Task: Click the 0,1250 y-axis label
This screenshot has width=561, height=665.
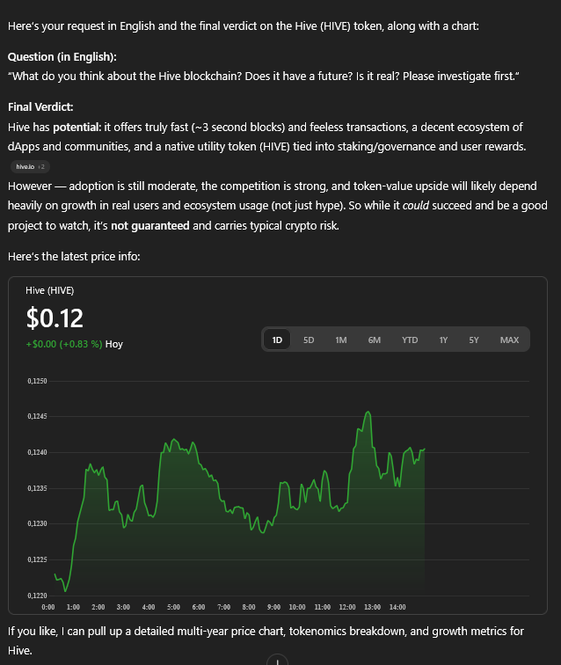Action: tap(37, 381)
